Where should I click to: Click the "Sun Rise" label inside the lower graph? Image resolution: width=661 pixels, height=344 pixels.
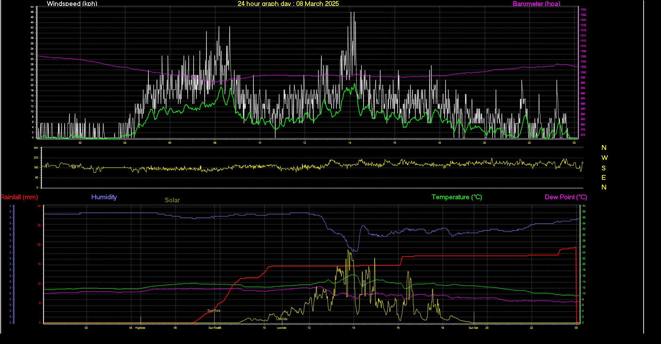tap(214, 311)
